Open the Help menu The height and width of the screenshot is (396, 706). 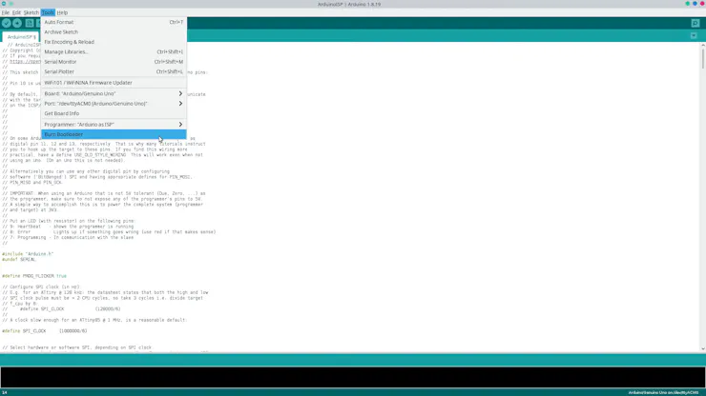pos(62,12)
